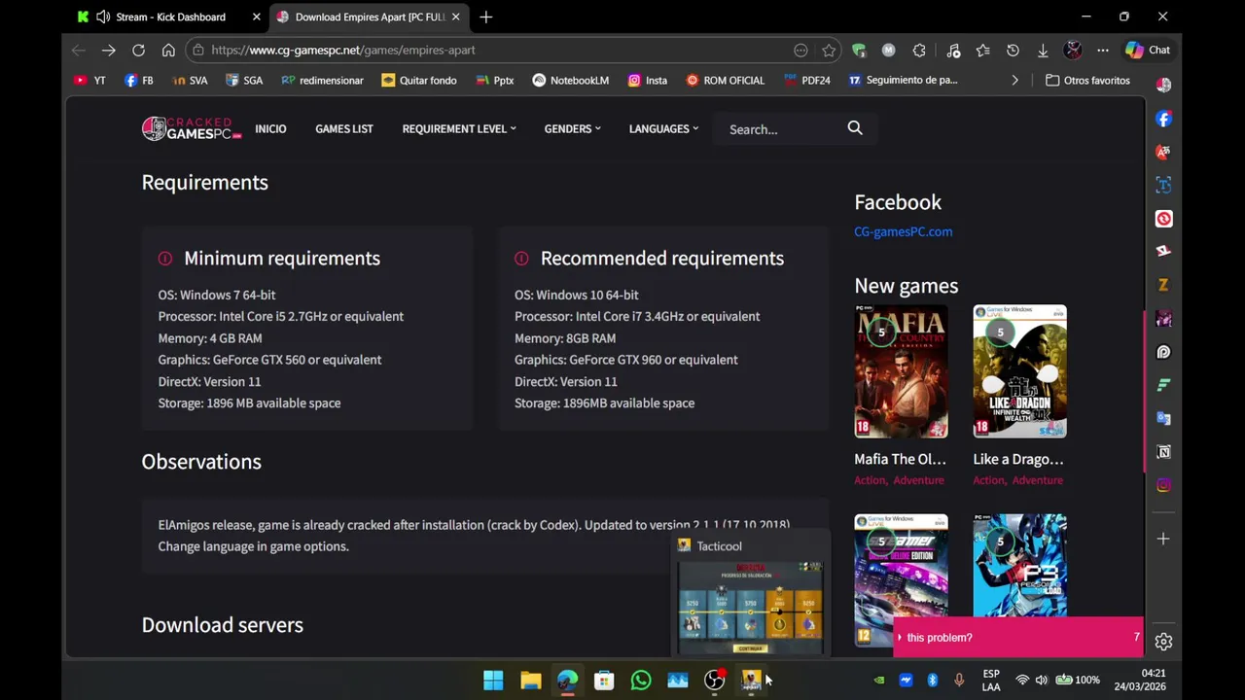Open the INICIO menu item
Screen dimensions: 1245x700
270,128
